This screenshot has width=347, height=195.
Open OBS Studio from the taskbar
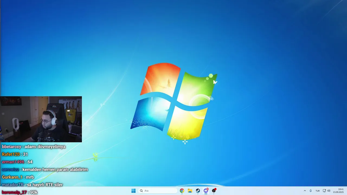[214, 191]
